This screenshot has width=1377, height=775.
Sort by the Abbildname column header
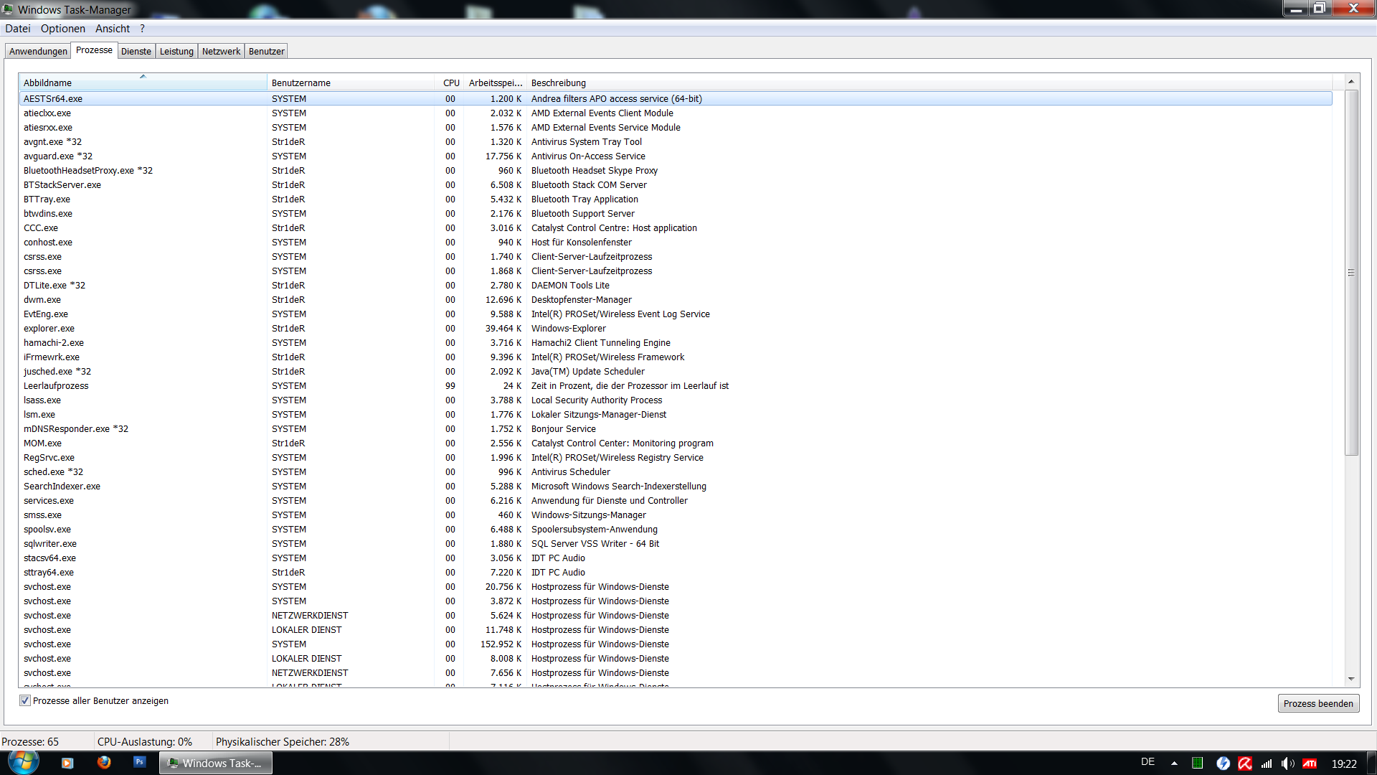point(143,83)
